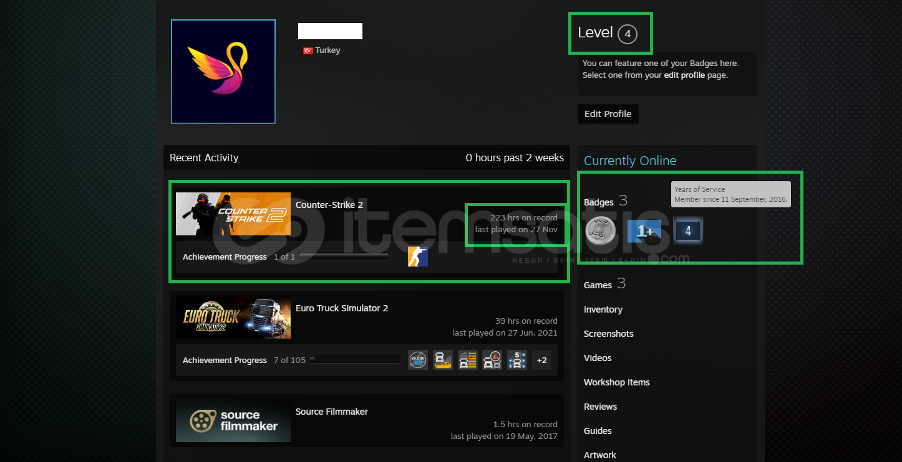Viewport: 902px width, 462px height.
Task: Open the Badges section link
Action: pyautogui.click(x=599, y=202)
